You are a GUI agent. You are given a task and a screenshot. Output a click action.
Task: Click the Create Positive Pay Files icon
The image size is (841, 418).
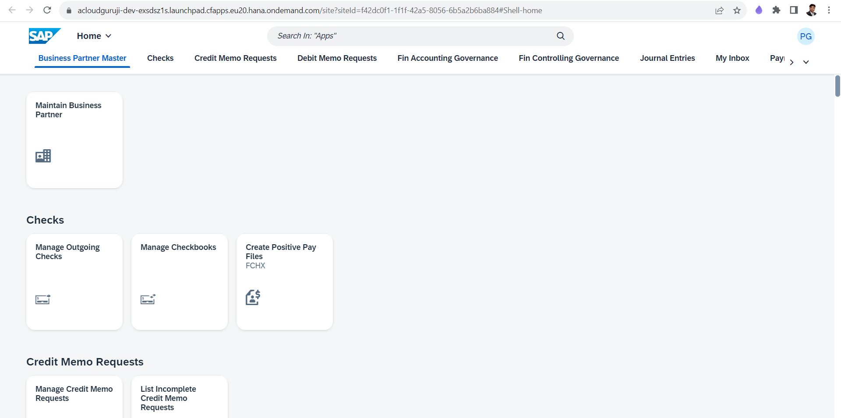pos(253,298)
